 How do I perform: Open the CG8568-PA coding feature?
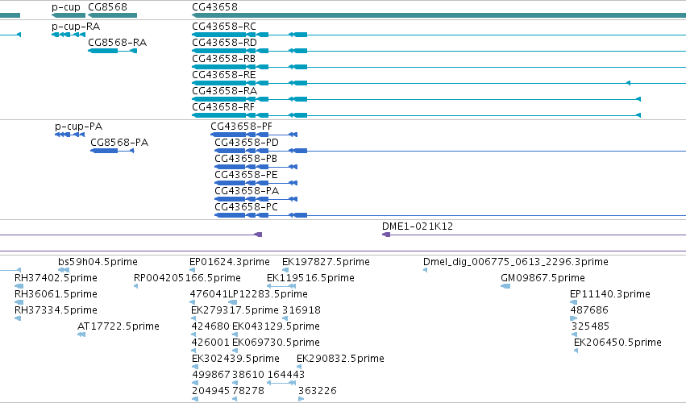click(x=112, y=151)
